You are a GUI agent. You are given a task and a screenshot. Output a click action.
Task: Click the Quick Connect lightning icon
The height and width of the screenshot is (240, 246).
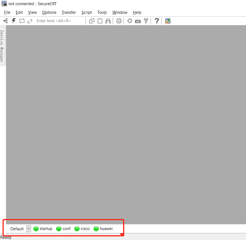pos(14,21)
